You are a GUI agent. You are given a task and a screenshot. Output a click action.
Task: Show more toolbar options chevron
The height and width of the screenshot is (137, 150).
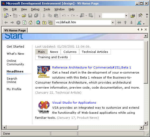click(x=147, y=16)
